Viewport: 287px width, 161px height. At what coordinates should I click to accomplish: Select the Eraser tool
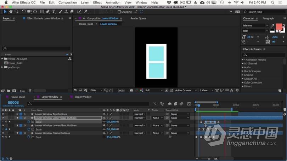tap(72, 12)
